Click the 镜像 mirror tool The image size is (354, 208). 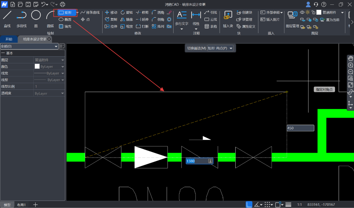(x=127, y=19)
